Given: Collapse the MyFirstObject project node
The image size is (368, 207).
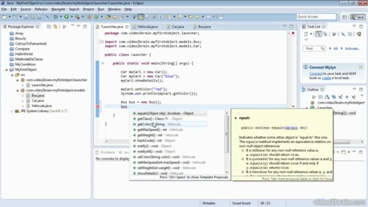Looking at the screenshot, I should (6, 70).
